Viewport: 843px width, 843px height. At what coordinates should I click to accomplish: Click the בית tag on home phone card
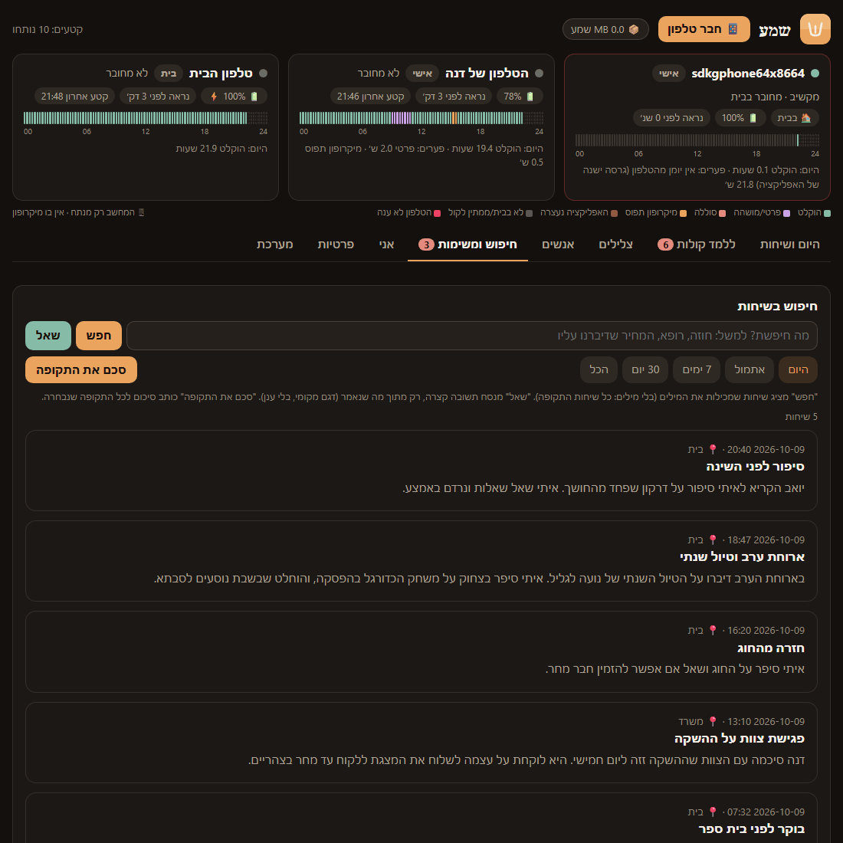(169, 73)
